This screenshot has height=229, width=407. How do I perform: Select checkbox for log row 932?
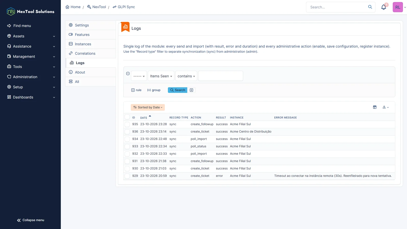pyautogui.click(x=127, y=154)
